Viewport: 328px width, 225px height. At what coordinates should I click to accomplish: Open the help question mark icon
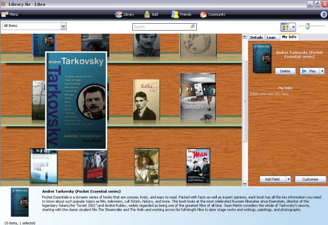click(324, 14)
